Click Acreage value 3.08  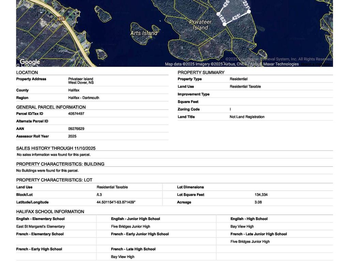point(258,202)
